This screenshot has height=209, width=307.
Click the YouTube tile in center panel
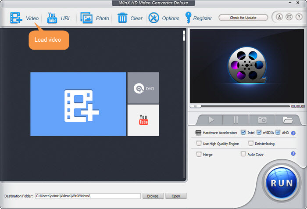143,120
